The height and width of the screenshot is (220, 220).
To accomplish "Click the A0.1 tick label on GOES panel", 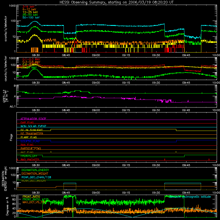I will click(13, 107).
